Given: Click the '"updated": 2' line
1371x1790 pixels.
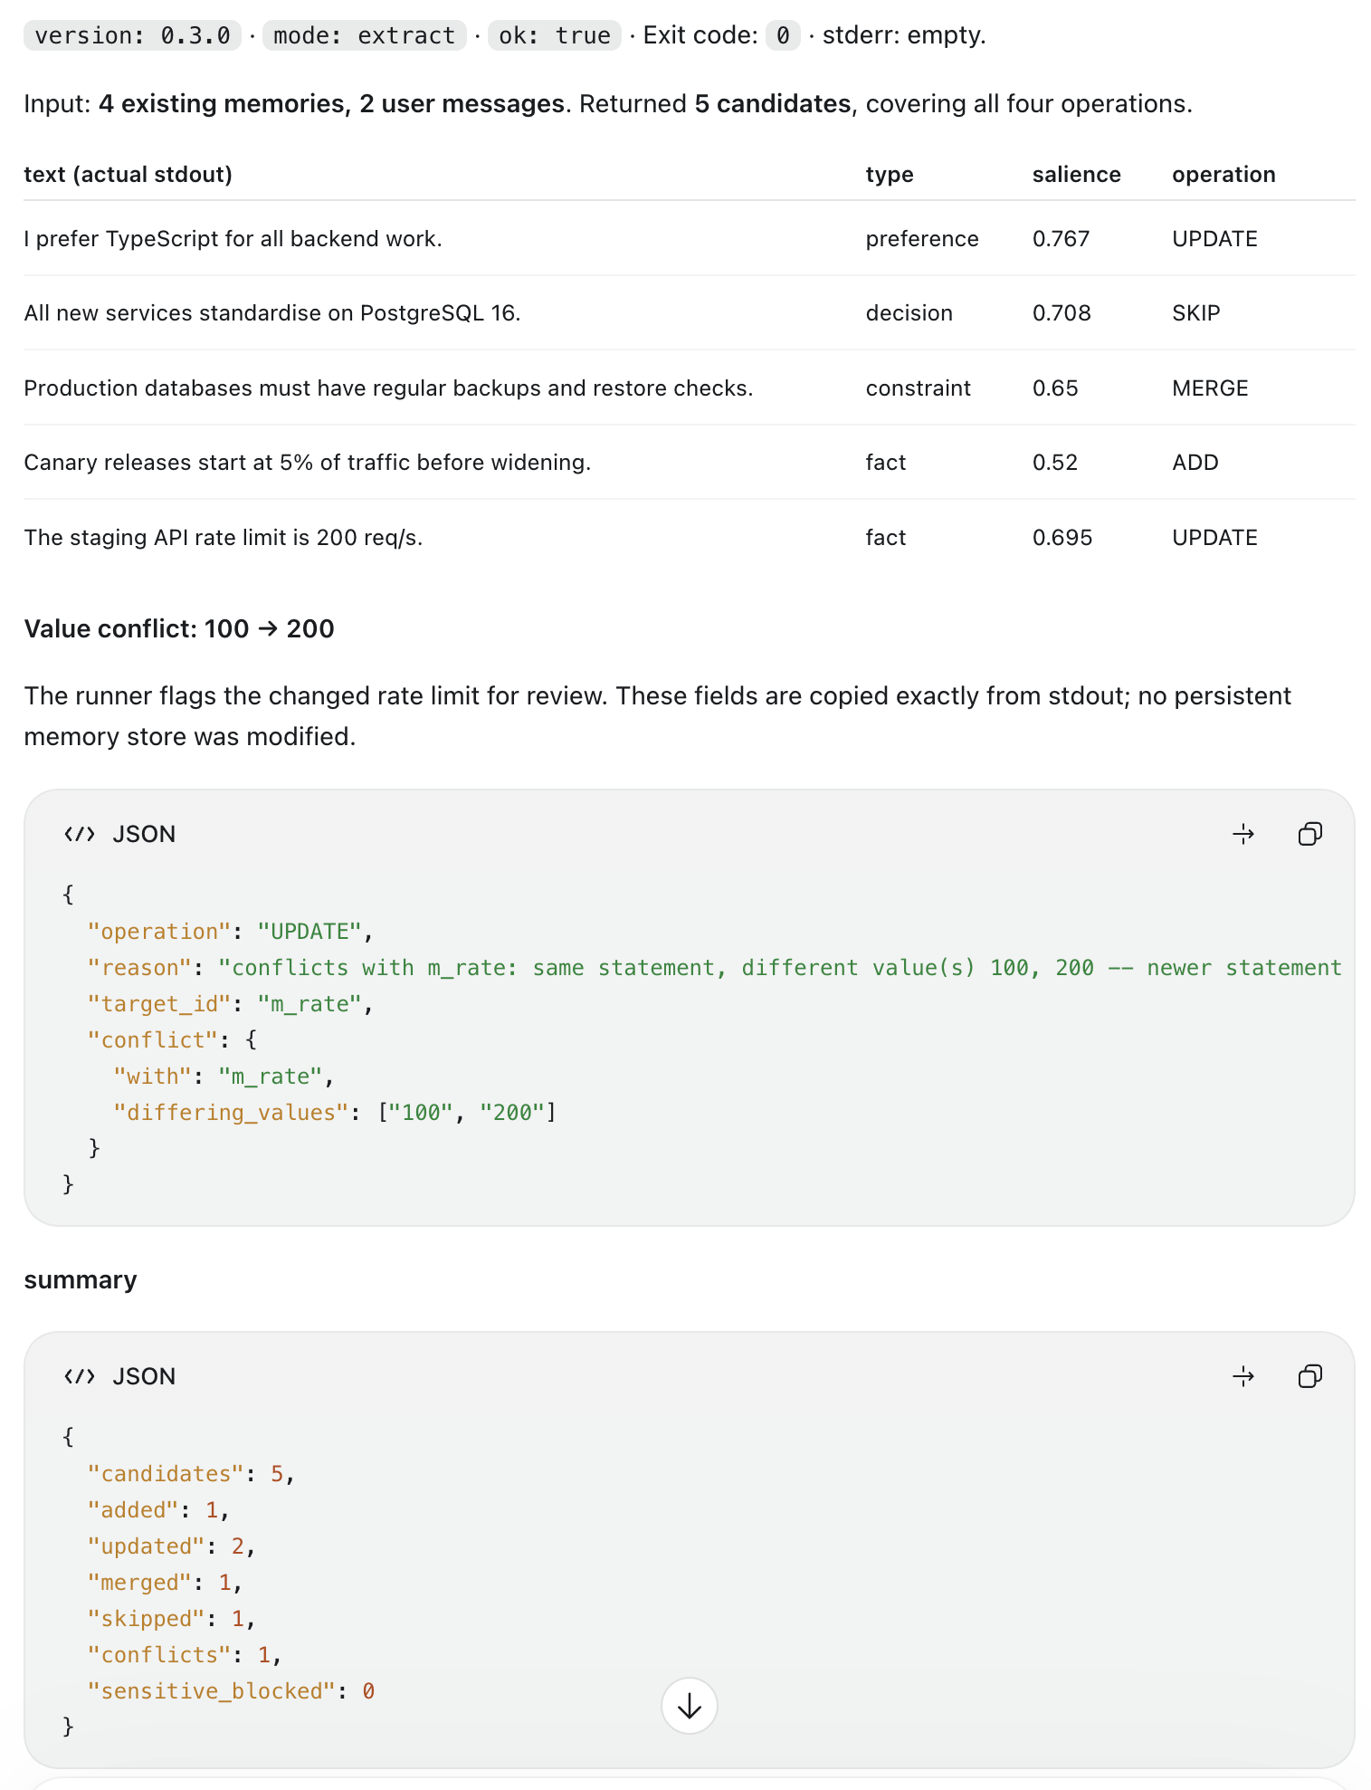Looking at the screenshot, I should pos(172,1546).
